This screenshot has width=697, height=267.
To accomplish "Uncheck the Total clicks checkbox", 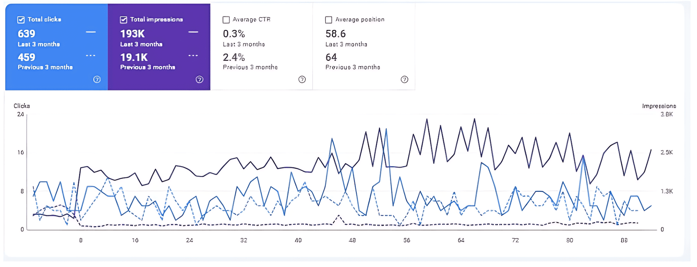I will pyautogui.click(x=21, y=20).
